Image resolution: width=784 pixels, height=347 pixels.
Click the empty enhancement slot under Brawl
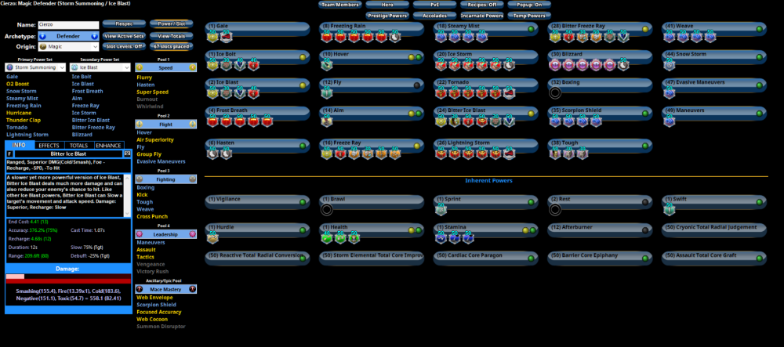click(328, 209)
